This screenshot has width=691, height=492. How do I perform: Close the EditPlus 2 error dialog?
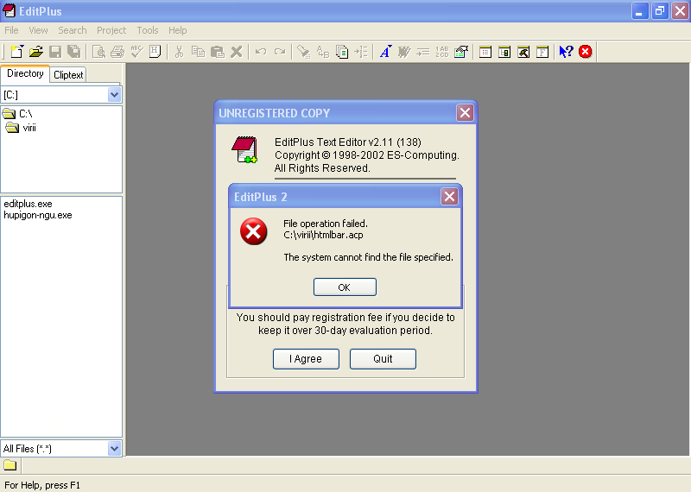(449, 197)
